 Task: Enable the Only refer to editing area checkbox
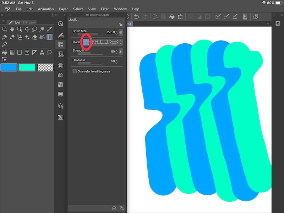point(75,71)
